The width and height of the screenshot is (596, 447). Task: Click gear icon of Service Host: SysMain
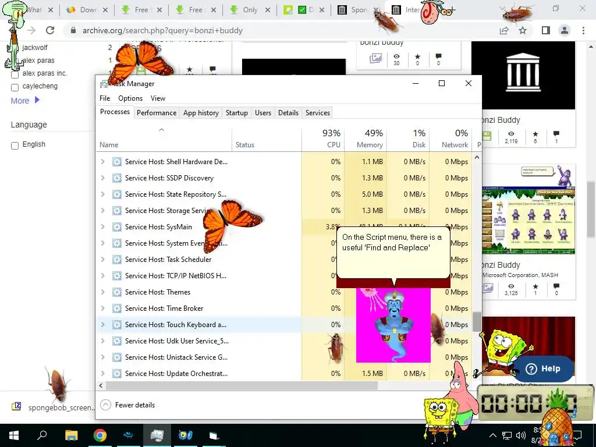(x=116, y=227)
